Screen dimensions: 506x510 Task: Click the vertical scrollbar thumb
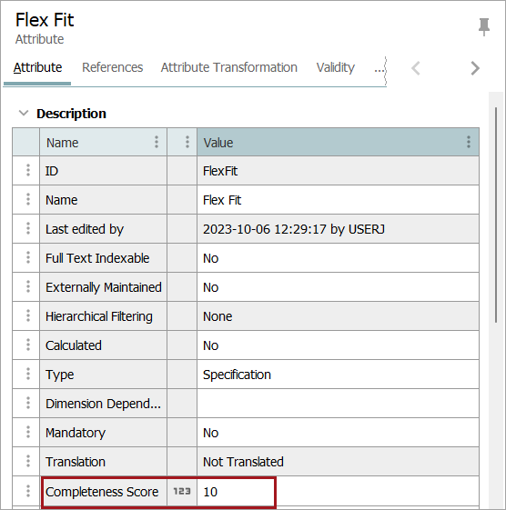click(496, 215)
